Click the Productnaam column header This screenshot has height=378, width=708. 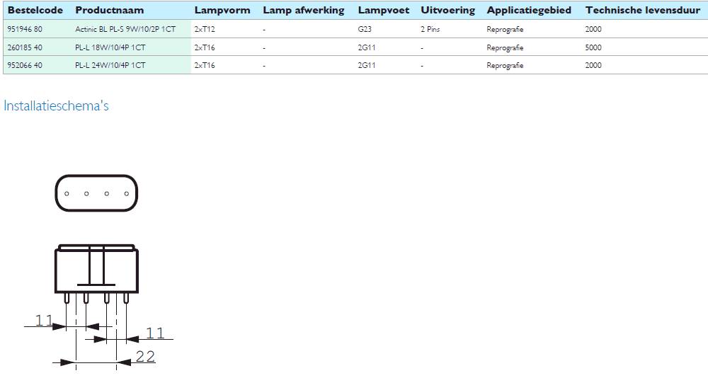109,11
